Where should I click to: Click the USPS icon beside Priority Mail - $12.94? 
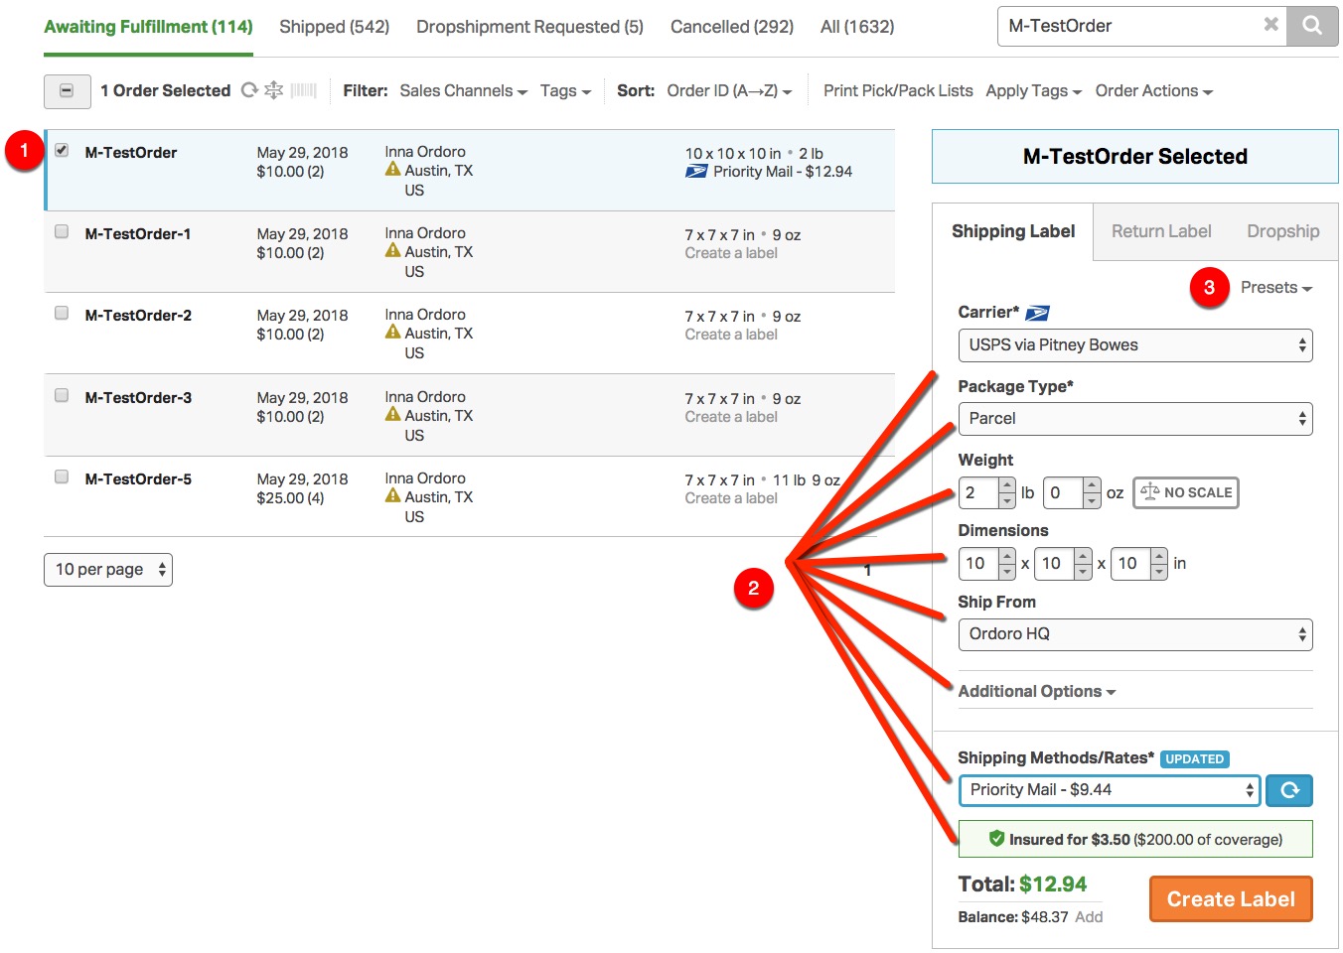696,172
